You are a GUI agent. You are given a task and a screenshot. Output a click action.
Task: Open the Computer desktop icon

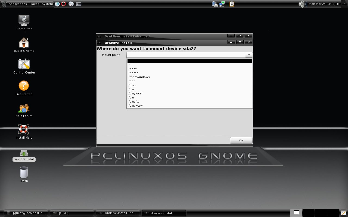click(24, 20)
